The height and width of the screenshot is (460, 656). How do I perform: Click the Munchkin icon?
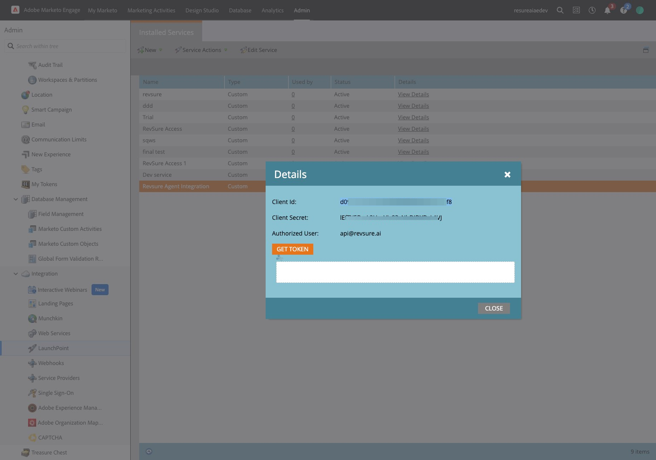(32, 318)
